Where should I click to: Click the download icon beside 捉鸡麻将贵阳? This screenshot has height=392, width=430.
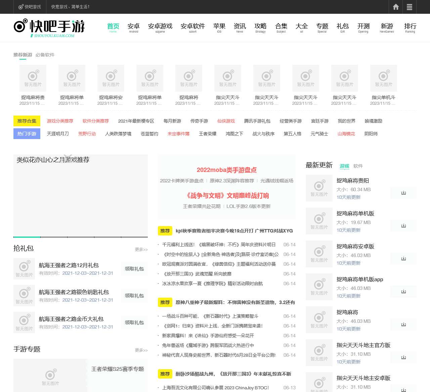coord(403,193)
